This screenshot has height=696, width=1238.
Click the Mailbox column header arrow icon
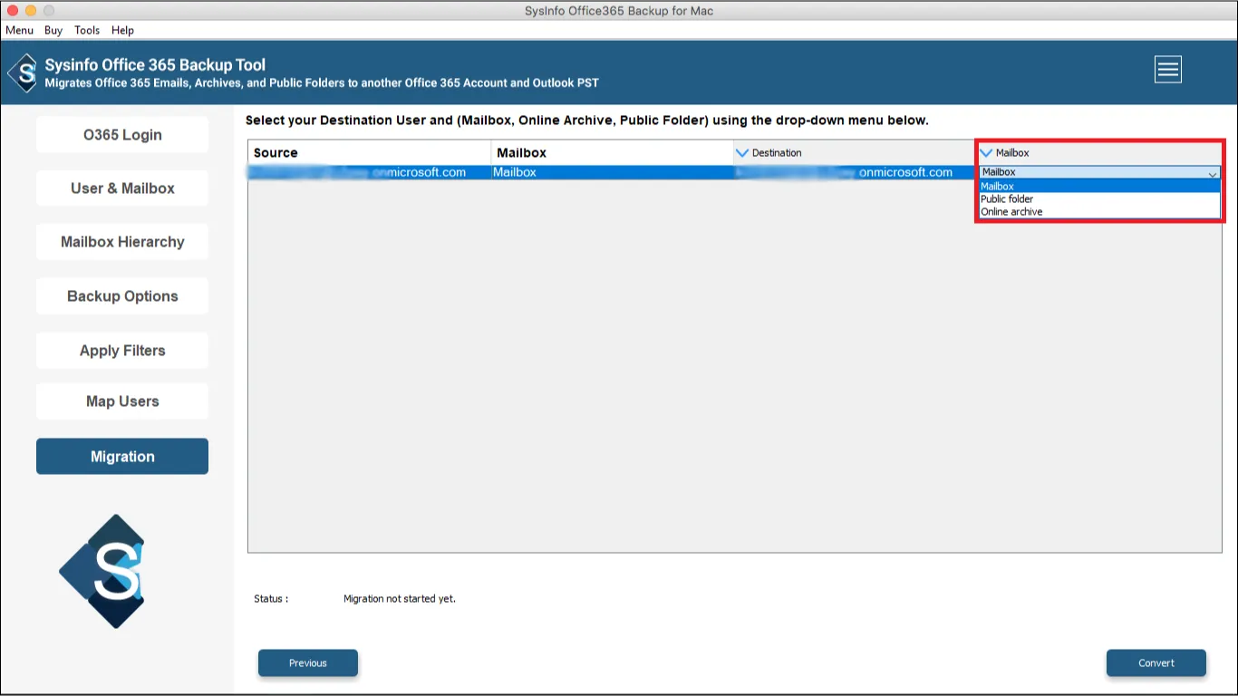(987, 153)
